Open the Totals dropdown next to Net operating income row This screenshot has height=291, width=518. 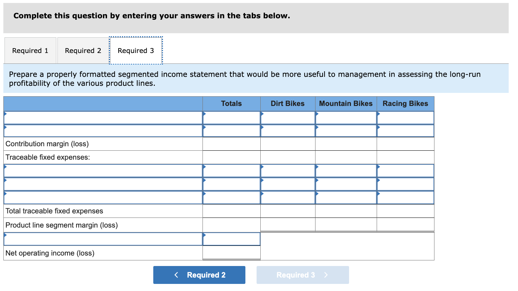231,238
